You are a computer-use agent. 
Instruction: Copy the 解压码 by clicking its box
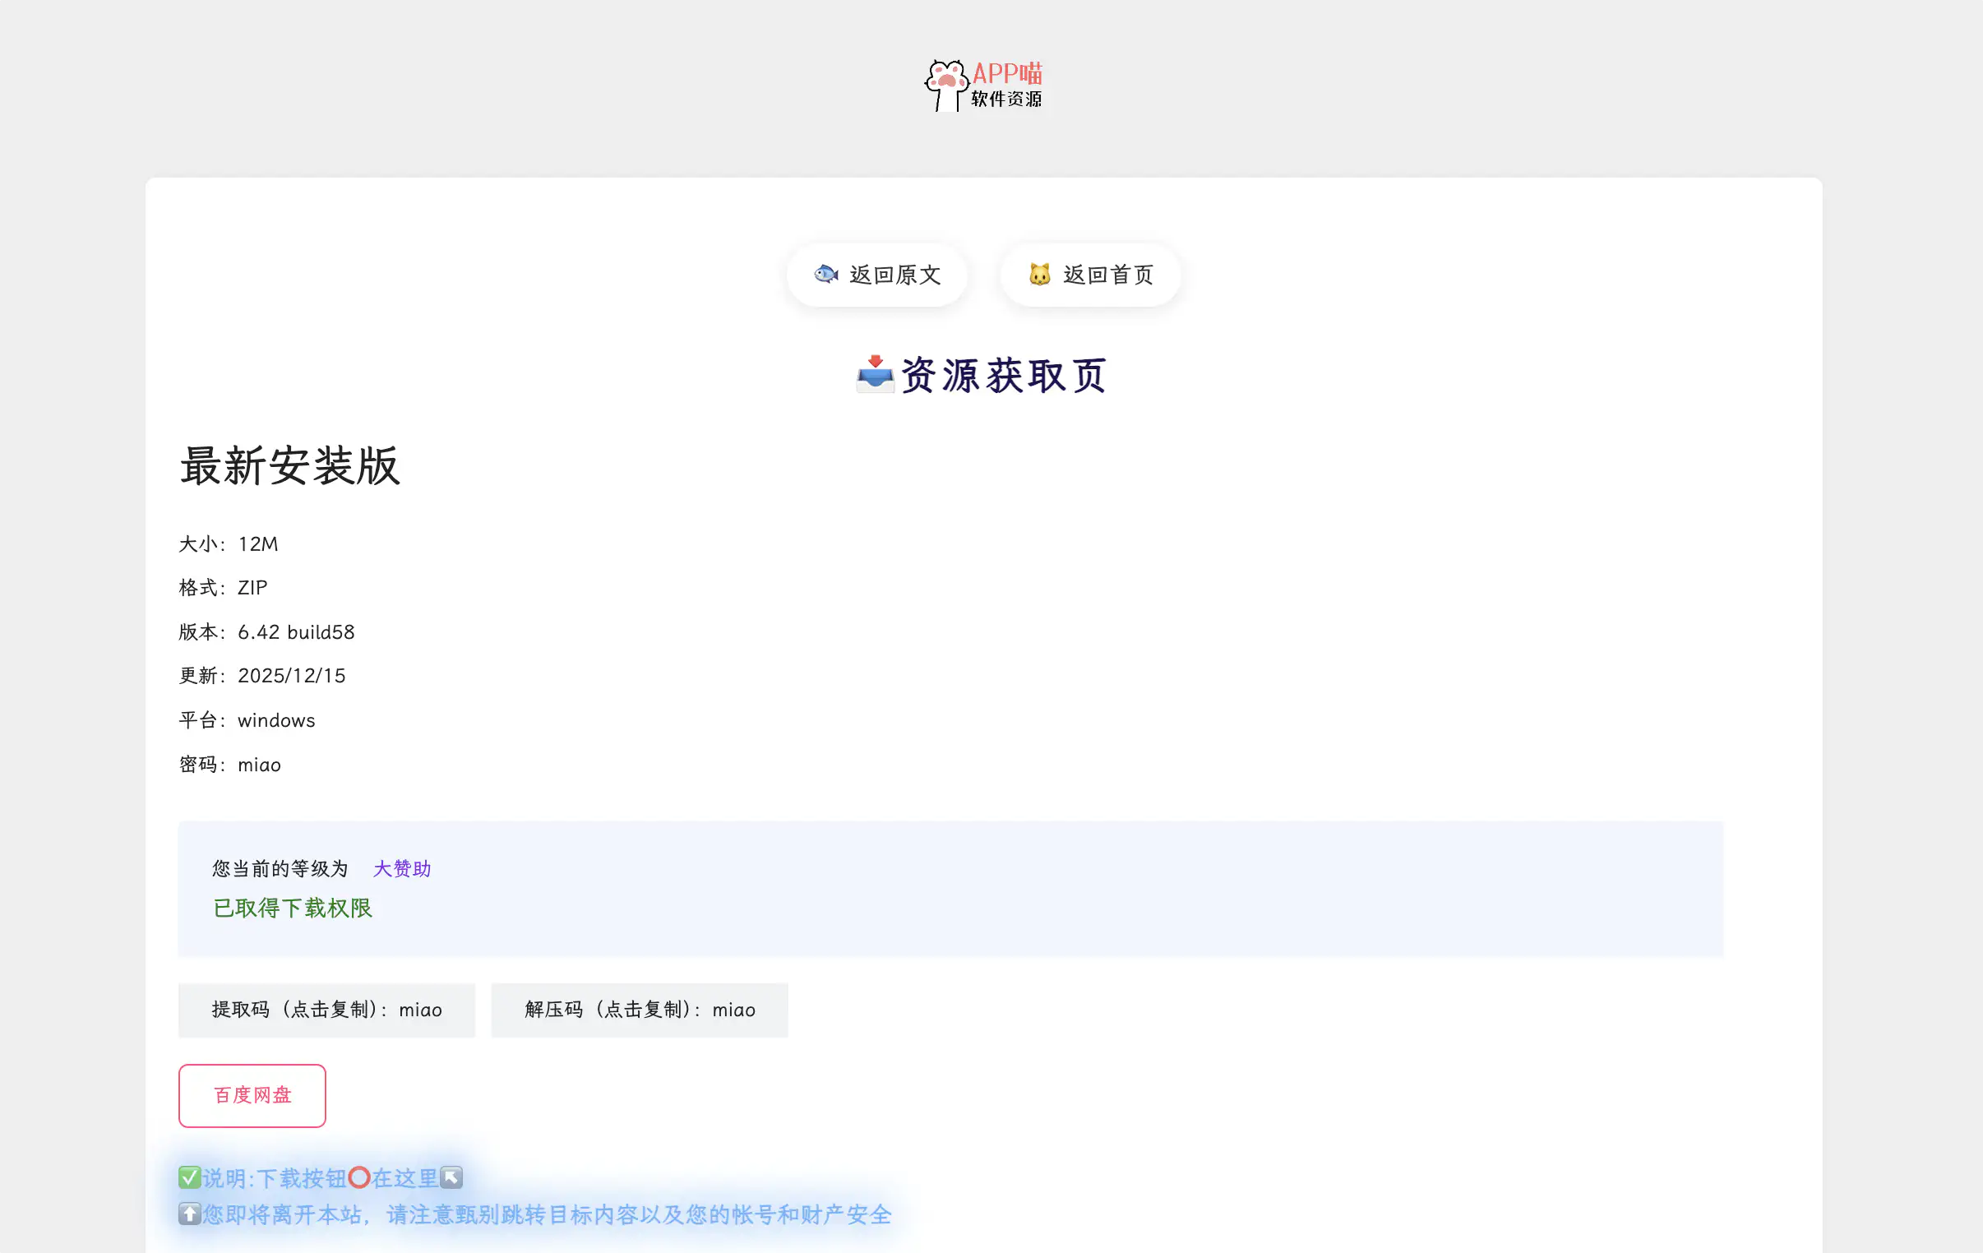coord(639,1009)
